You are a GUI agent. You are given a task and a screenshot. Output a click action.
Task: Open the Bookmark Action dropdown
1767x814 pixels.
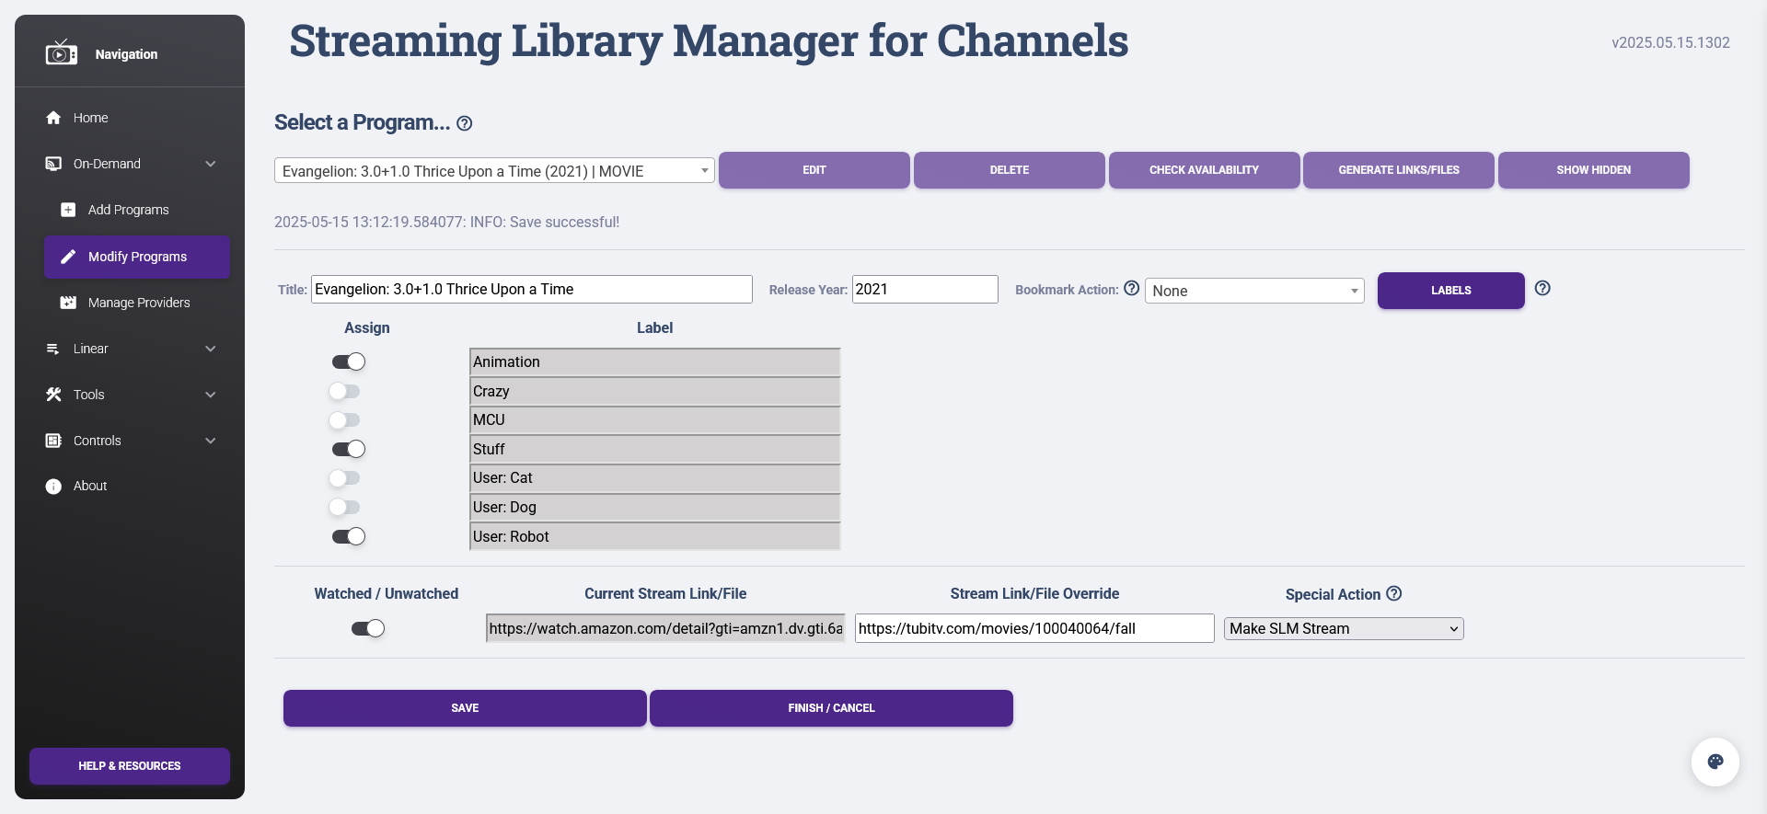(1254, 291)
